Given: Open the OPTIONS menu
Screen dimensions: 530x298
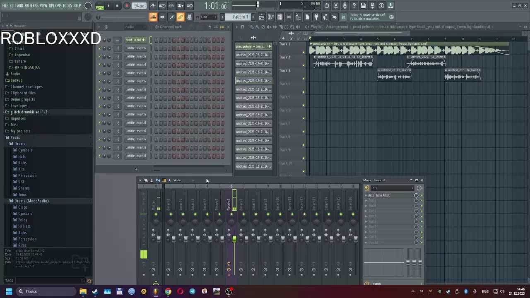Looking at the screenshot, I should [55, 6].
